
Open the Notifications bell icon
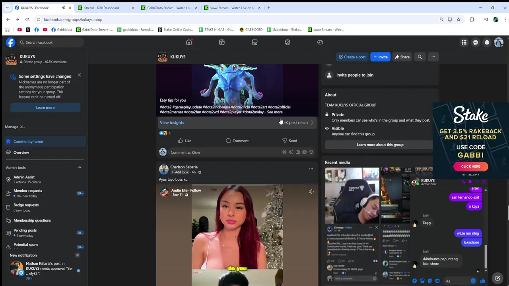[487, 42]
